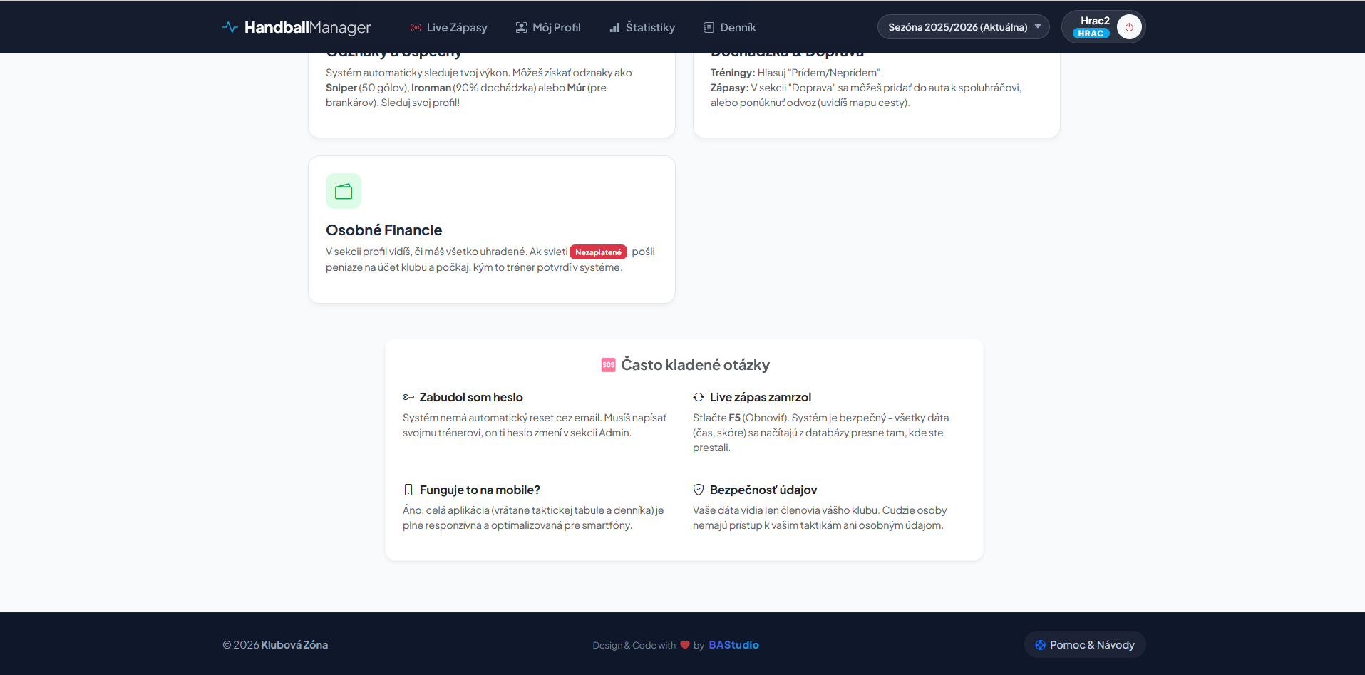
Task: Click the season dropdown arrow
Action: click(x=1038, y=27)
